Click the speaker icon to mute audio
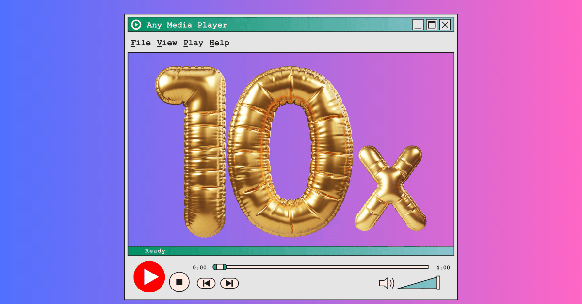582x304 pixels. (x=386, y=282)
